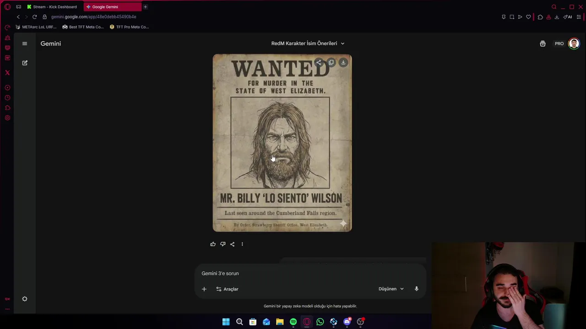Give the response a thumbs down
Screen dimensions: 586x329
point(222,244)
